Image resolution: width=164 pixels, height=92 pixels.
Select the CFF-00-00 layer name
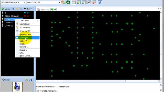tap(9, 22)
